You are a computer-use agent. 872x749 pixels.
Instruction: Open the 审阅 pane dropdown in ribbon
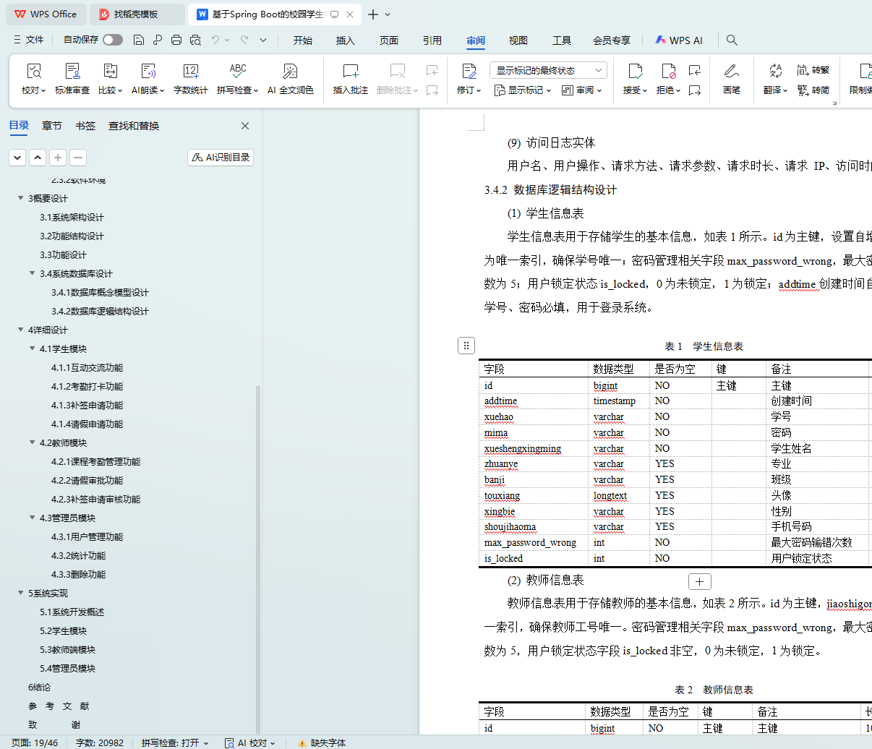(x=582, y=90)
